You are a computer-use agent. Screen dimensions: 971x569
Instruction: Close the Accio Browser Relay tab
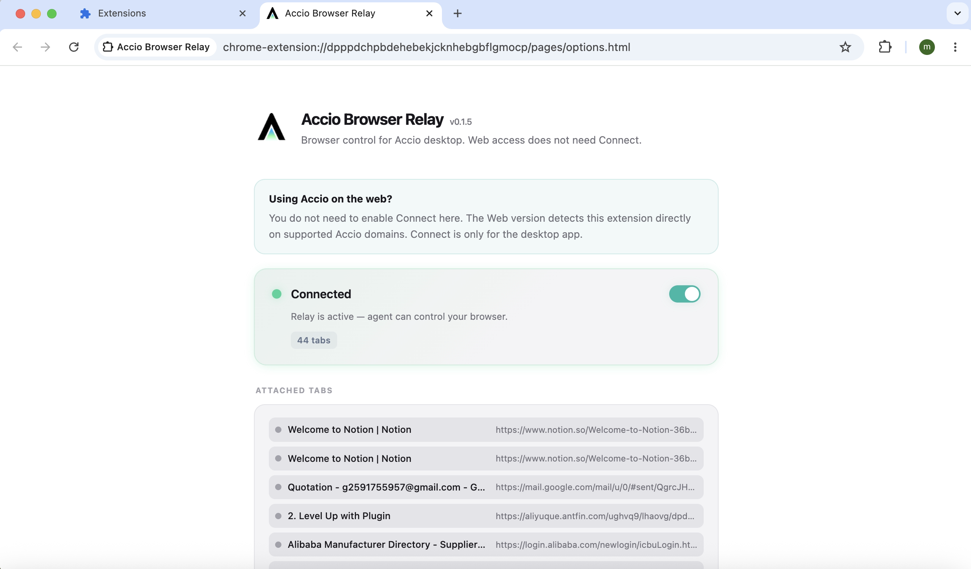point(429,13)
